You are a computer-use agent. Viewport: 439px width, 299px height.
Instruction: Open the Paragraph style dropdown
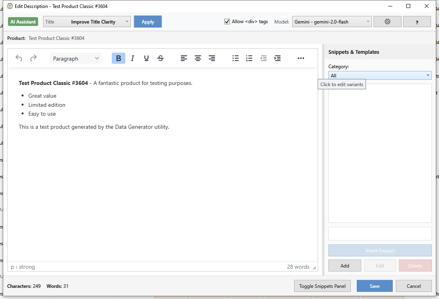pos(75,58)
